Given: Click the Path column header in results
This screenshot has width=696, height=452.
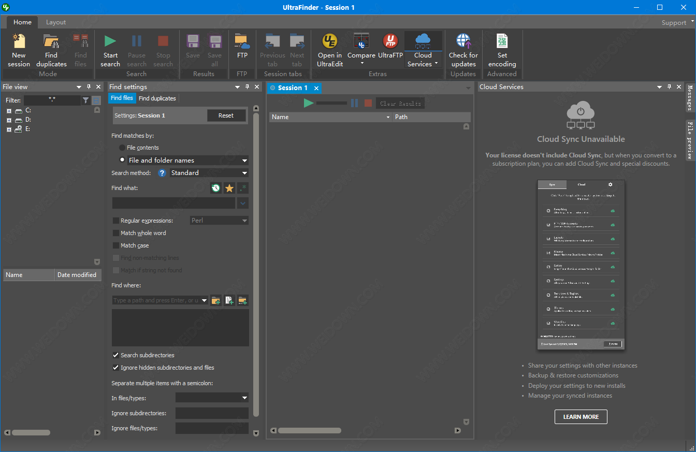Looking at the screenshot, I should tap(431, 117).
